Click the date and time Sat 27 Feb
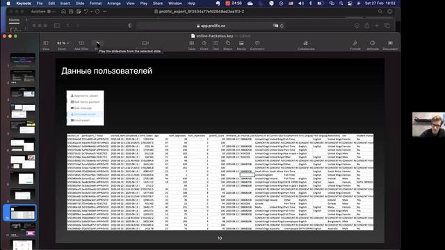 coord(380,3)
